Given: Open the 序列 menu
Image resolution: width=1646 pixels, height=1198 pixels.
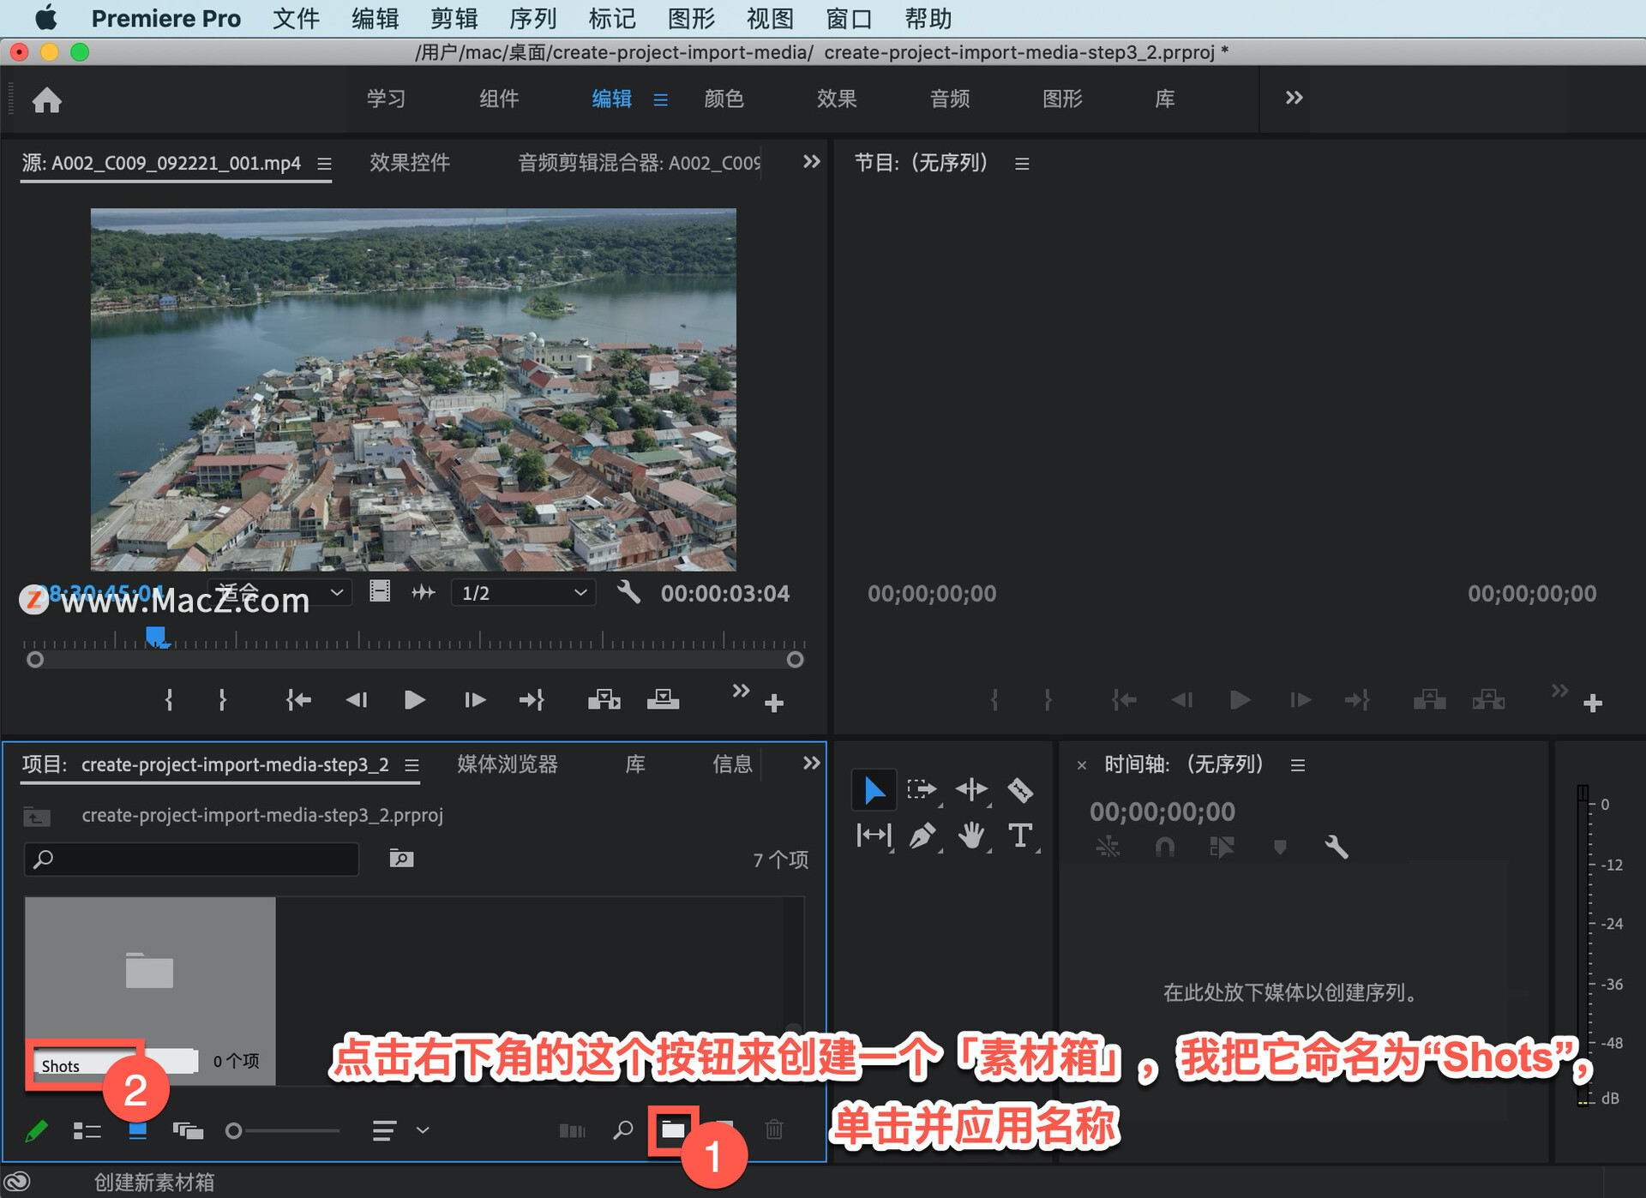Looking at the screenshot, I should (x=533, y=18).
